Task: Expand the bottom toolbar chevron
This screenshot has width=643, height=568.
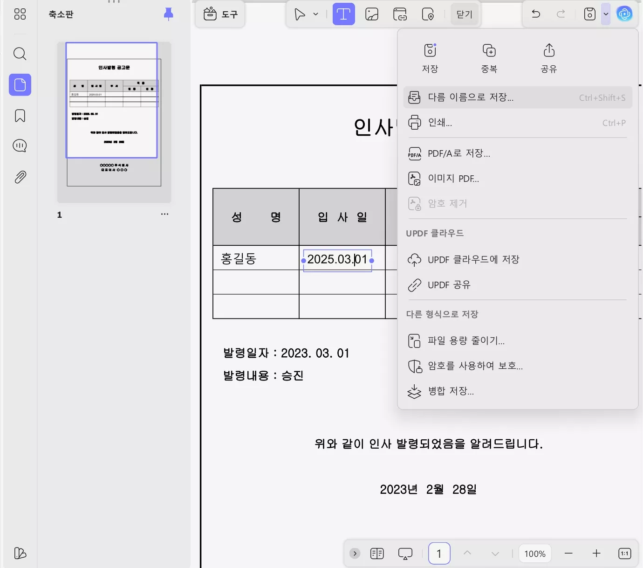Action: 355,553
